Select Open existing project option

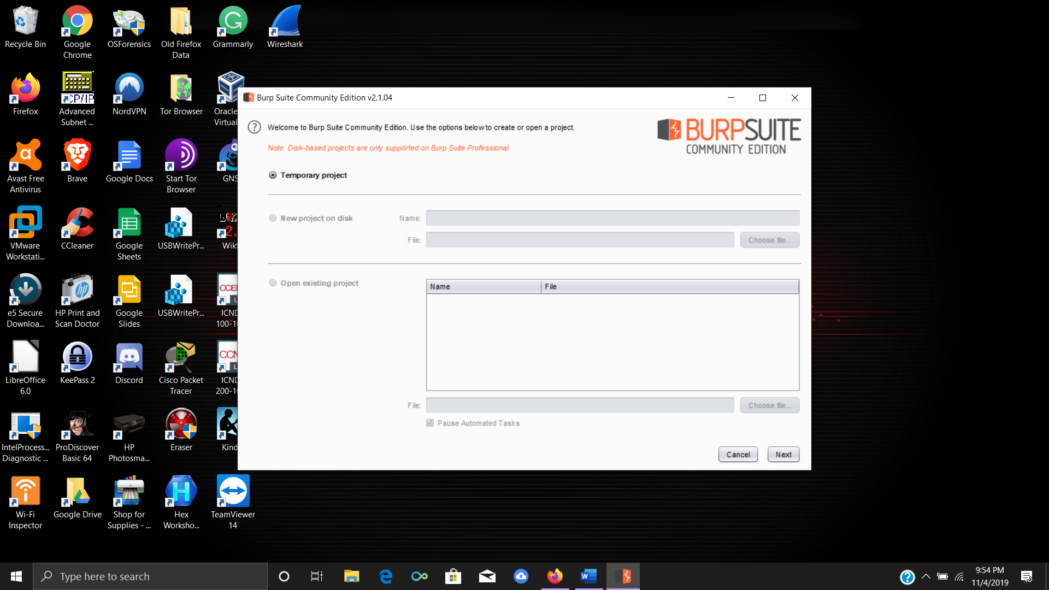pyautogui.click(x=273, y=283)
